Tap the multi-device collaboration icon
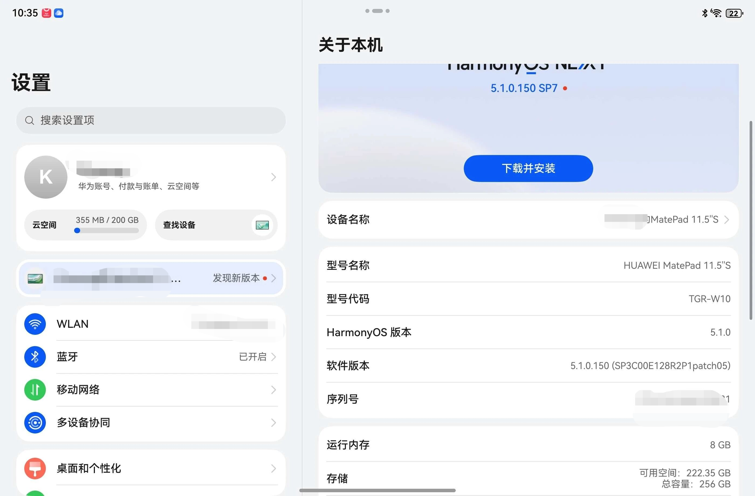755x496 pixels. pyautogui.click(x=35, y=422)
